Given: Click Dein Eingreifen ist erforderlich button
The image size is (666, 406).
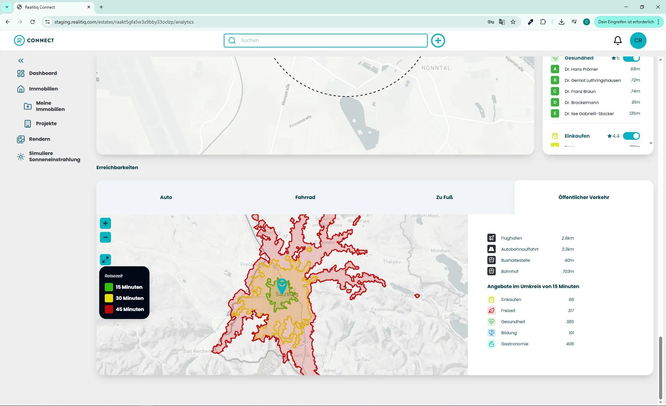Looking at the screenshot, I should coord(629,22).
